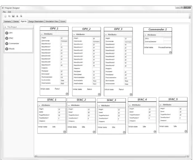Click the New document toolbar icon
Screen dimensions: 193x160
pyautogui.click(x=5, y=16)
